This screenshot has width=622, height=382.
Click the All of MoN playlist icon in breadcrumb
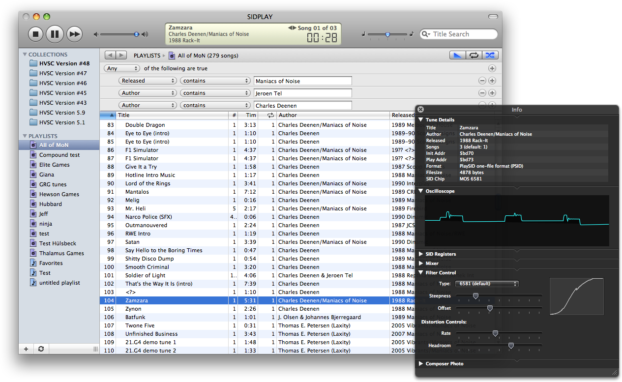point(172,56)
